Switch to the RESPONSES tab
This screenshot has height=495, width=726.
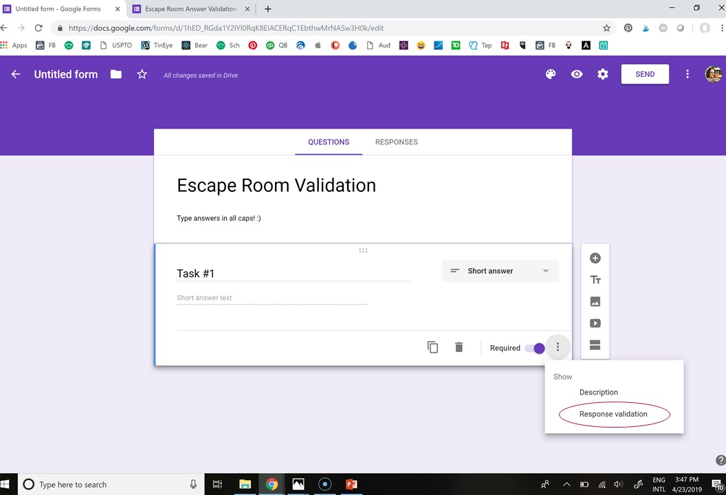click(396, 142)
